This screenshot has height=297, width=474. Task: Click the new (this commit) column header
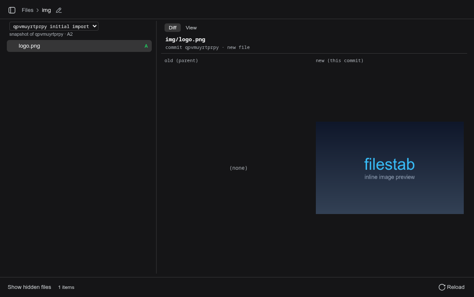(x=339, y=60)
